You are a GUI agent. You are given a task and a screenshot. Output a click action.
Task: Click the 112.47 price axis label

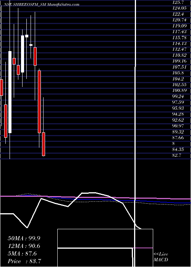(180, 49)
